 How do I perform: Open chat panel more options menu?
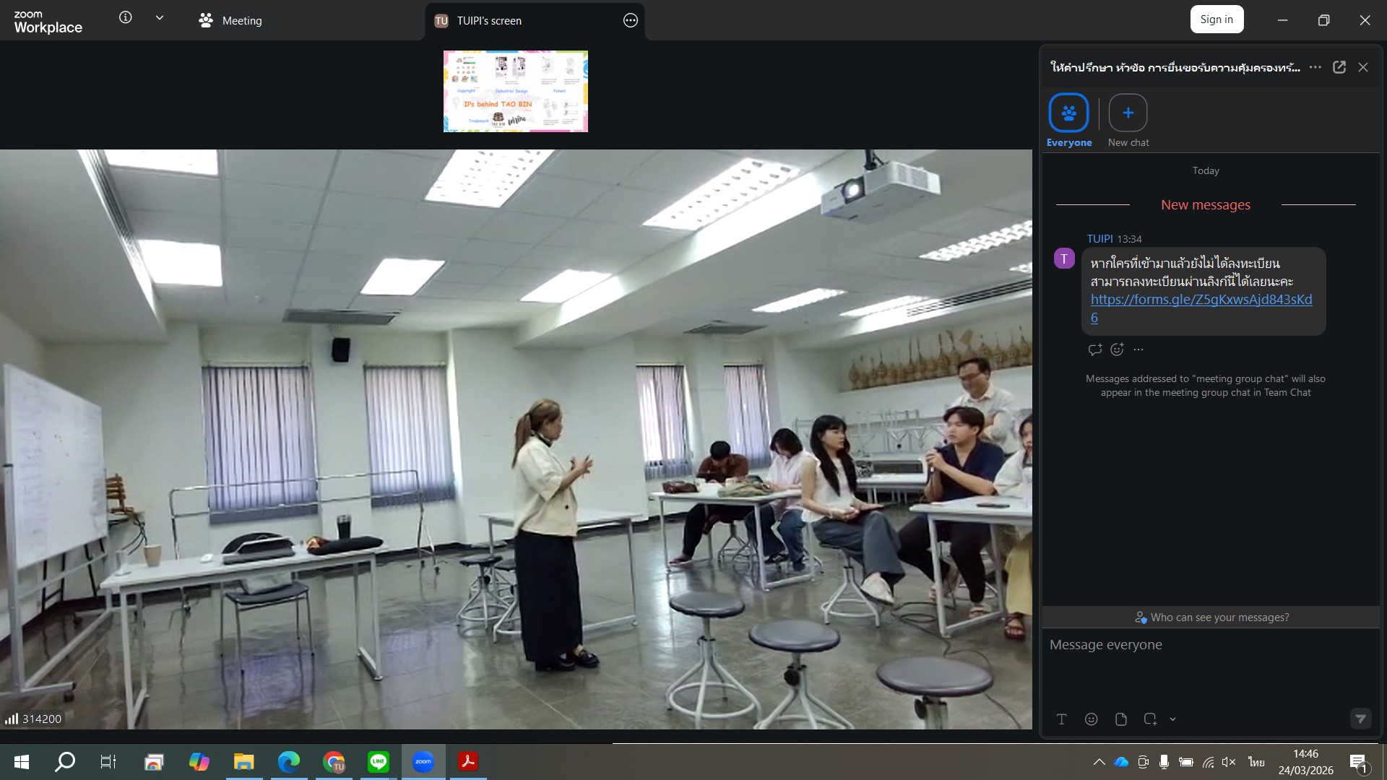click(1315, 67)
